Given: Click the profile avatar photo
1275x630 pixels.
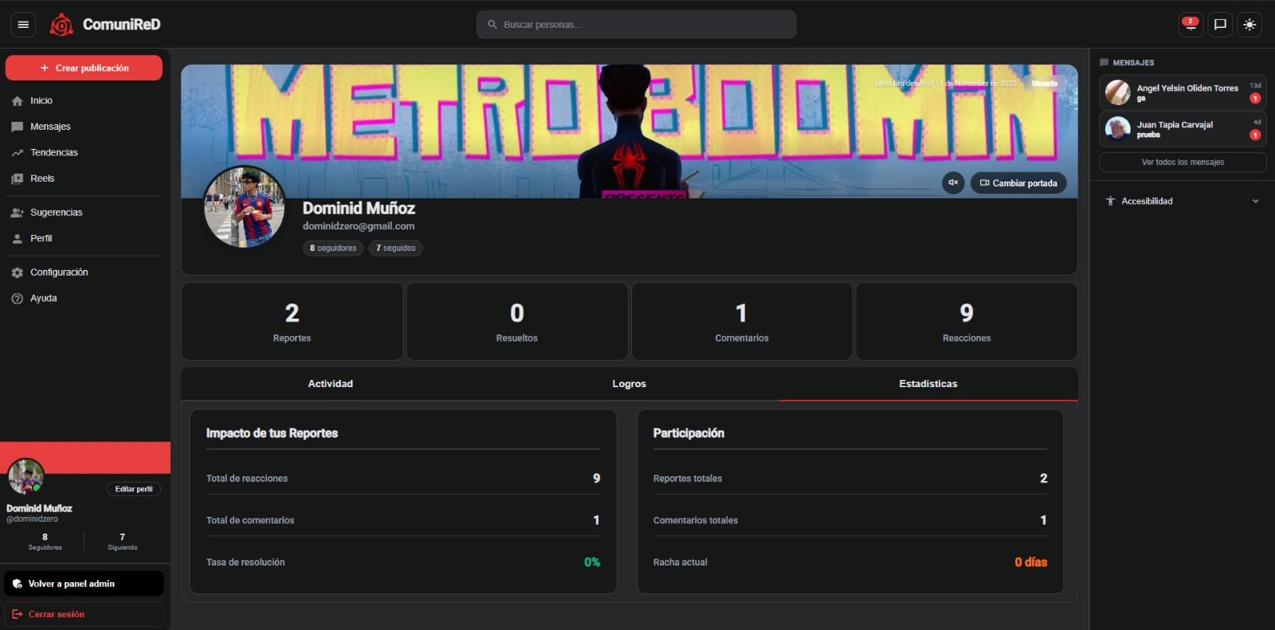Looking at the screenshot, I should point(245,207).
